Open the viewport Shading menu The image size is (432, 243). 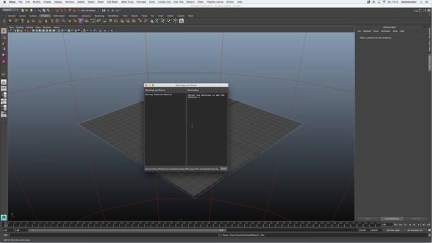pos(20,28)
